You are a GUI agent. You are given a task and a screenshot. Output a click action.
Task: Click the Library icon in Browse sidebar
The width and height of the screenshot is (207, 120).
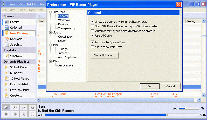[6, 22]
